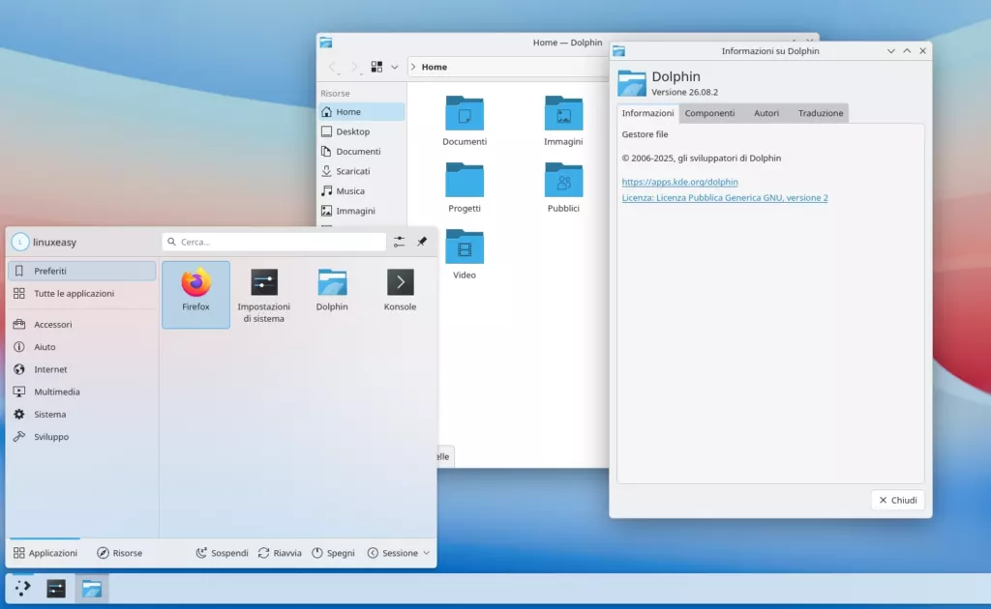This screenshot has width=991, height=609.
Task: Launch Konsole terminal from favorites
Action: (400, 294)
